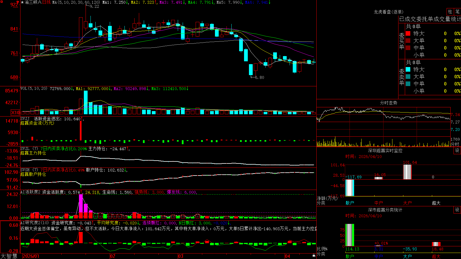Screen dimensions: 461x259
Task: Click the 9.22 high price annotation
Action: click(x=95, y=7)
